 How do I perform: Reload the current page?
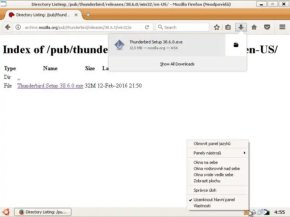(x=147, y=27)
